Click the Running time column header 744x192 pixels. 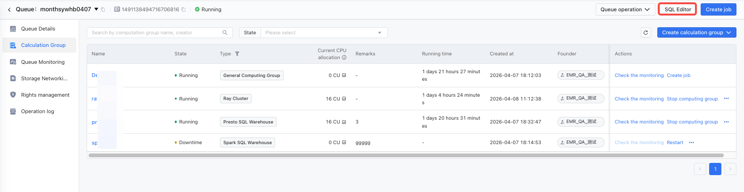point(437,54)
